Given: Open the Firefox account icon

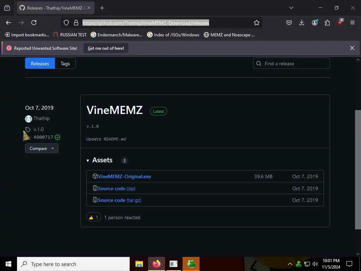Looking at the screenshot, I should point(314,23).
